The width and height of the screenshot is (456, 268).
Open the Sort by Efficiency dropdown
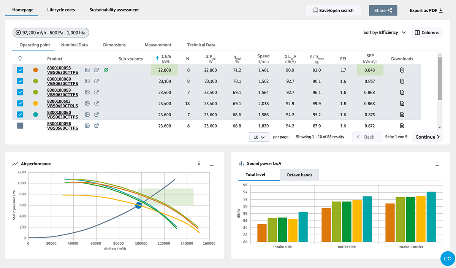click(385, 33)
